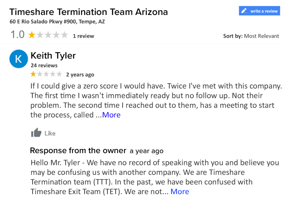283x211 pixels.
Task: Click the Timeshare Termination Team Arizona title
Action: (x=88, y=12)
